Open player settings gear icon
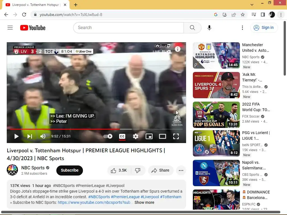The width and height of the screenshot is (287, 215). [x=135, y=136]
